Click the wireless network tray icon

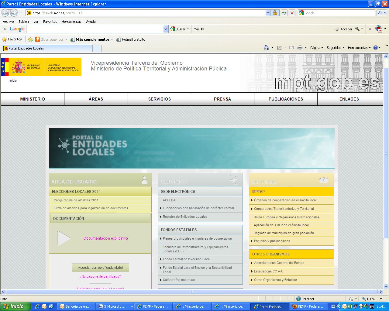click(361, 306)
